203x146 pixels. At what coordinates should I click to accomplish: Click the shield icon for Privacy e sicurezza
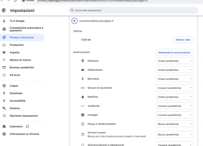point(4,38)
